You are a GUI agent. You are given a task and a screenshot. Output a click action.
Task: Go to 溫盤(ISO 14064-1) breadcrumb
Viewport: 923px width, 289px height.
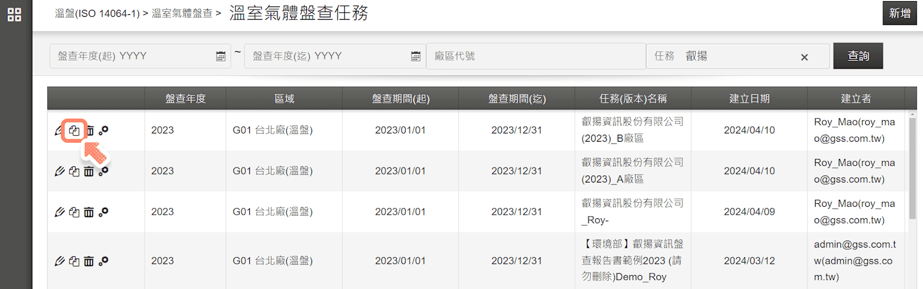97,13
